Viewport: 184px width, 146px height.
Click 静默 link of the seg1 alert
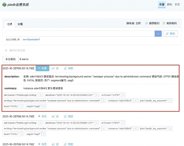click(x=68, y=116)
